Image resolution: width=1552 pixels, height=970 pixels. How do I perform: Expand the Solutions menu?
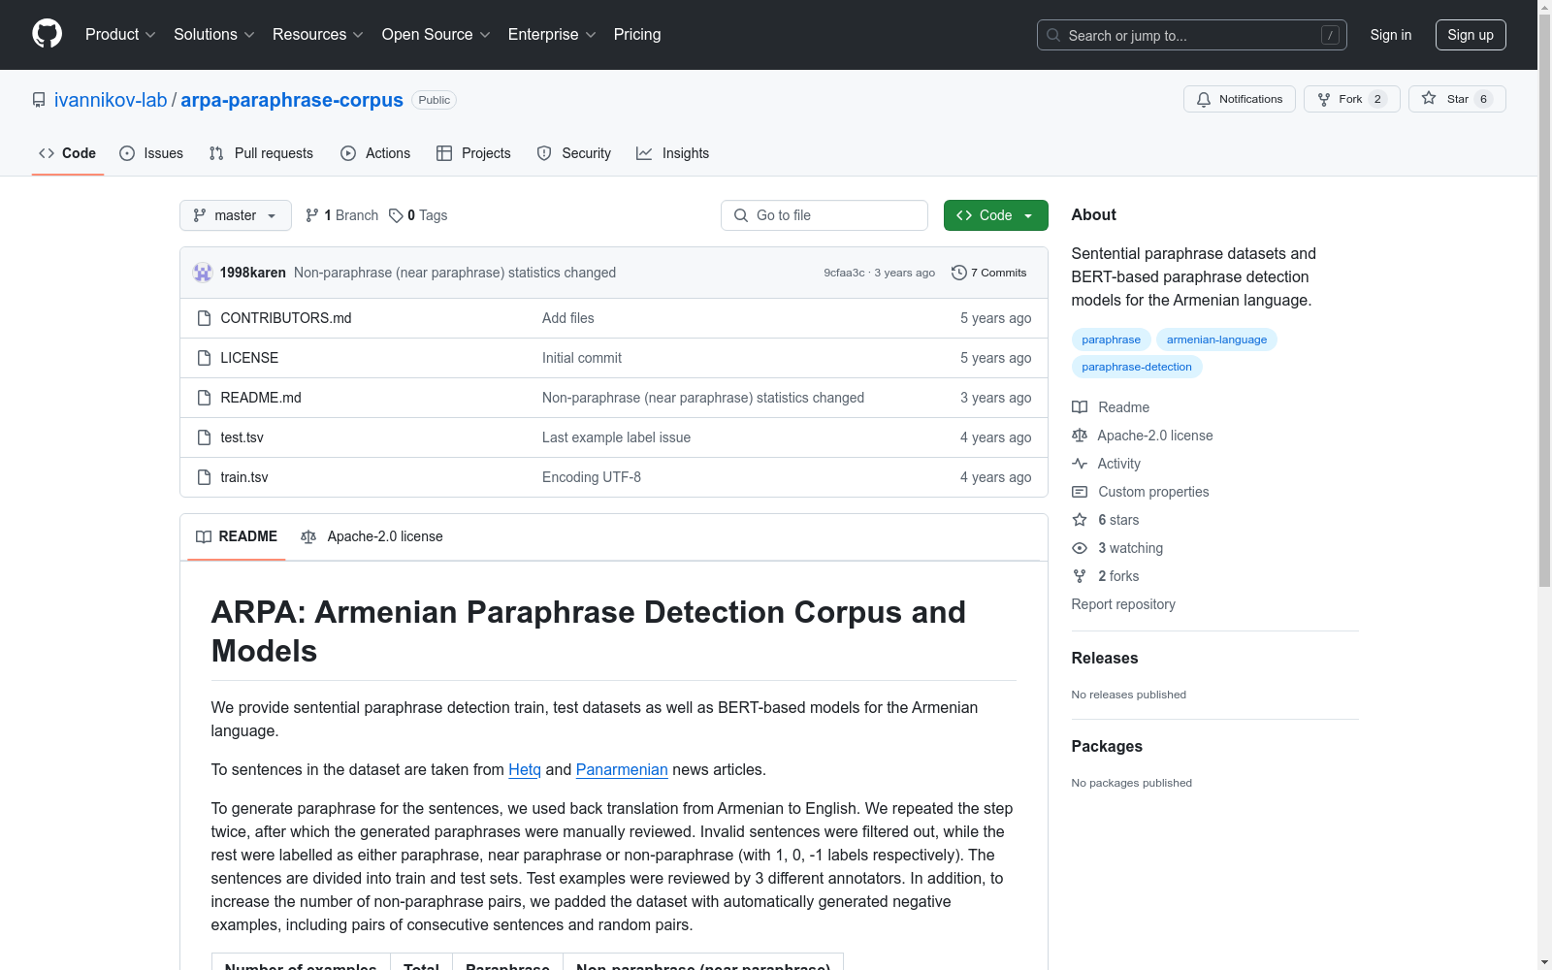[x=213, y=34]
